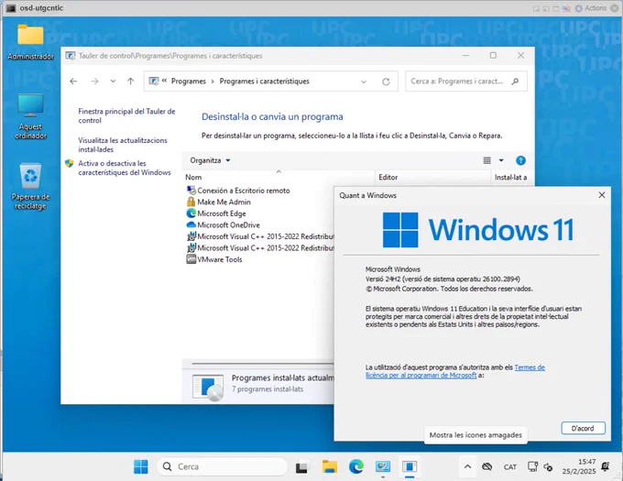Screen dimensions: 623x481
Task: Launch Microsoft Edge from the taskbar
Action: [x=356, y=467]
